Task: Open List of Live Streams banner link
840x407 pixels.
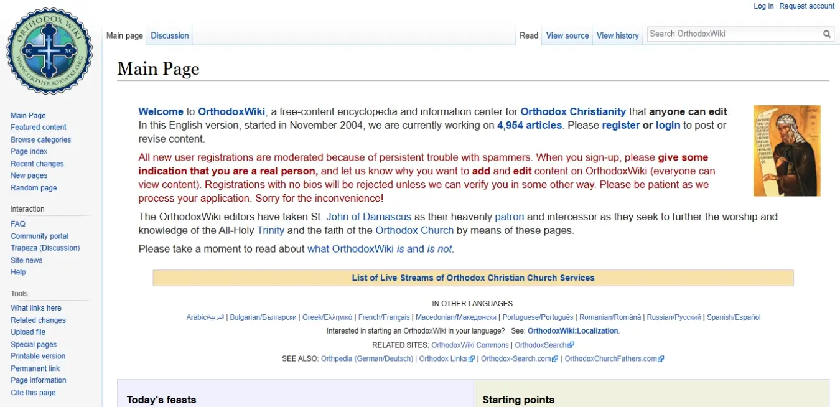Action: (473, 278)
